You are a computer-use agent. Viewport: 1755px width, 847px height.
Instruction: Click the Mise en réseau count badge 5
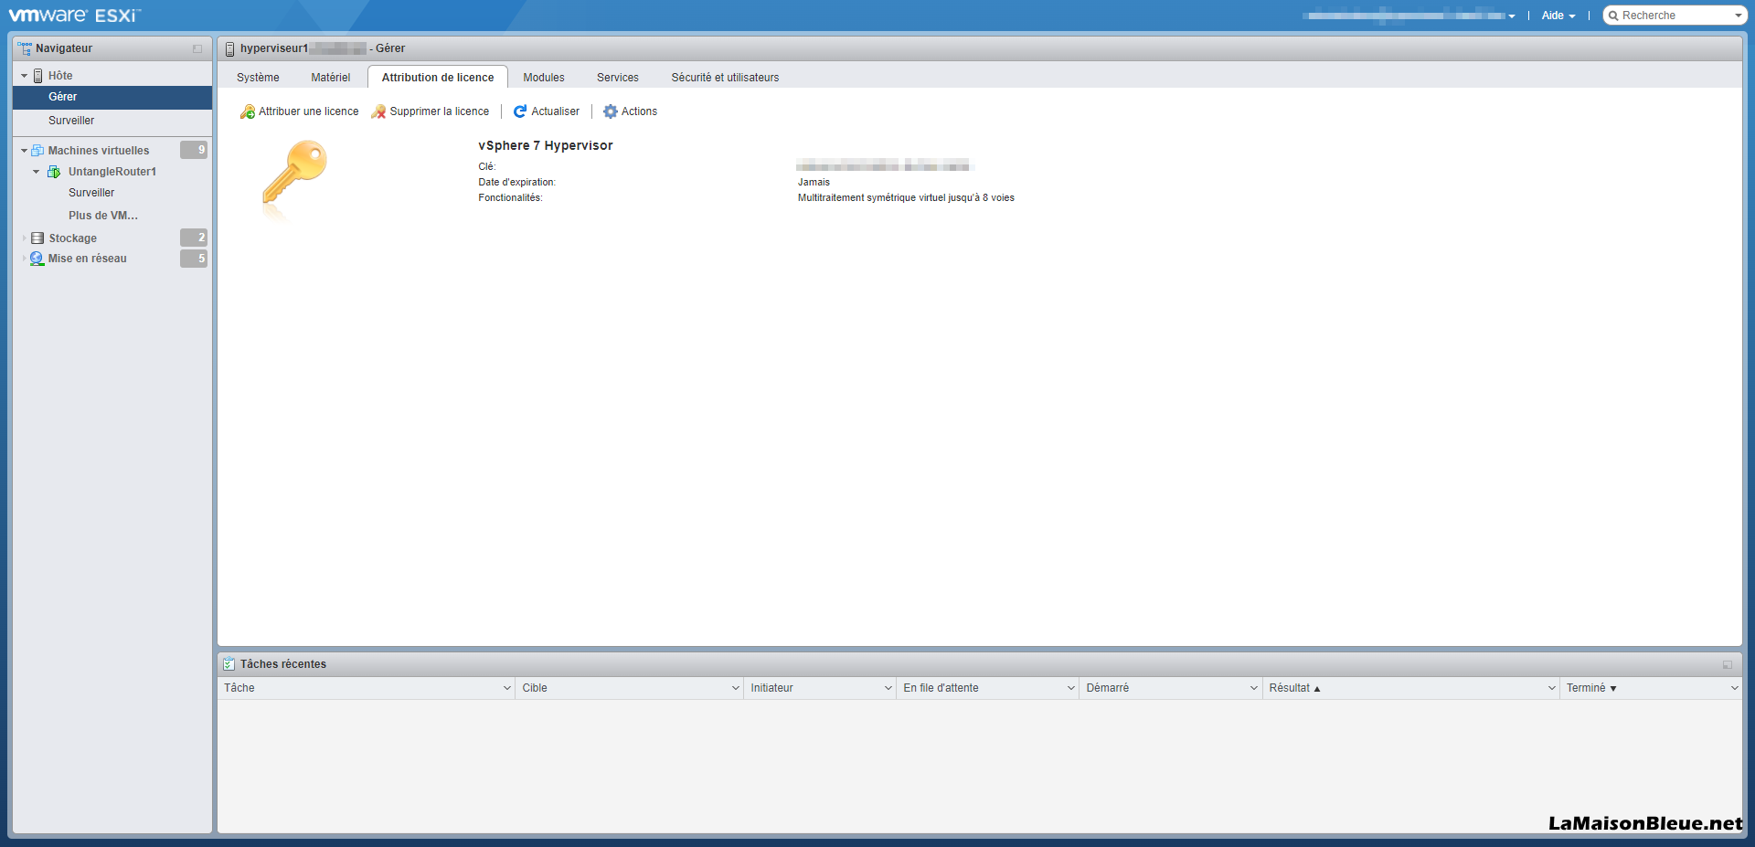(194, 259)
